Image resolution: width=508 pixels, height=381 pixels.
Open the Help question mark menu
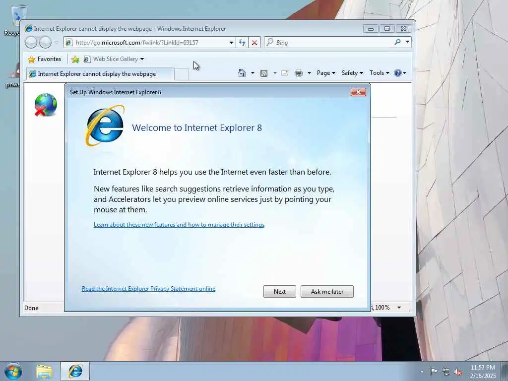(400, 73)
